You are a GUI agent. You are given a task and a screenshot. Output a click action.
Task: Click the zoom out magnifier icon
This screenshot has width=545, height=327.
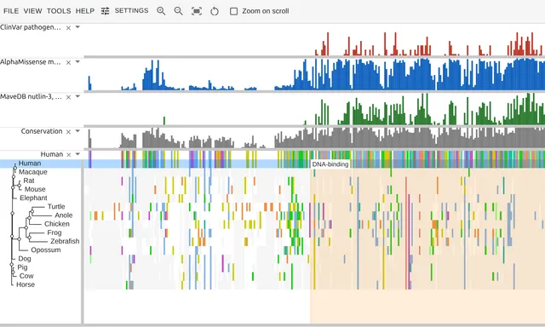[x=178, y=11]
